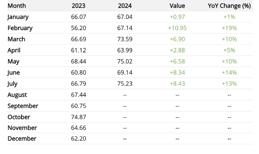Click July's 2024 value 75.23
This screenshot has height=154, width=259.
pyautogui.click(x=125, y=84)
